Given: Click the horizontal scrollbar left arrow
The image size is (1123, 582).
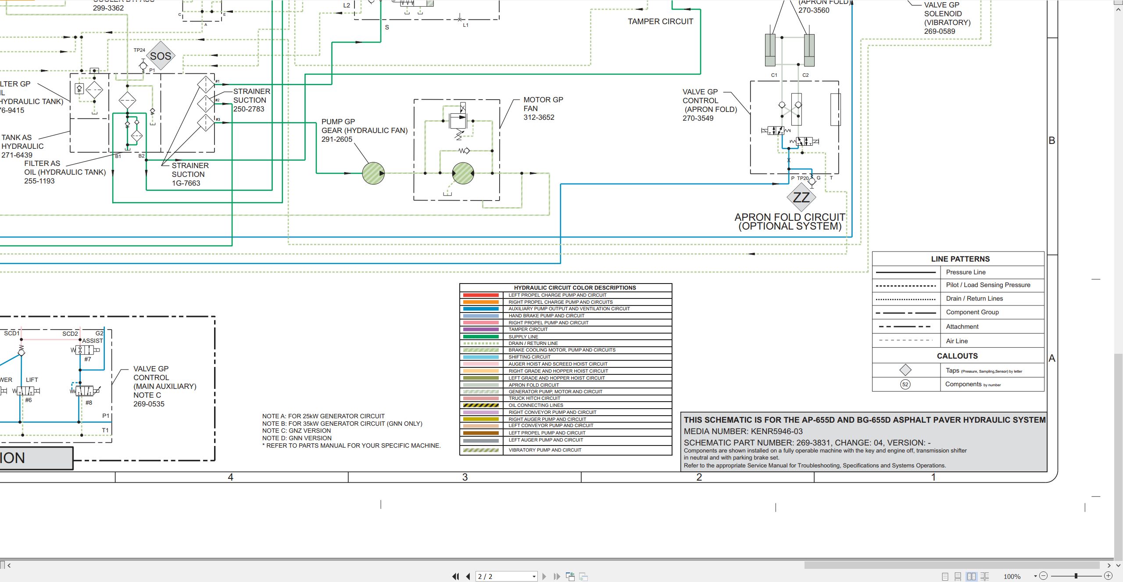Looking at the screenshot, I should [9, 565].
